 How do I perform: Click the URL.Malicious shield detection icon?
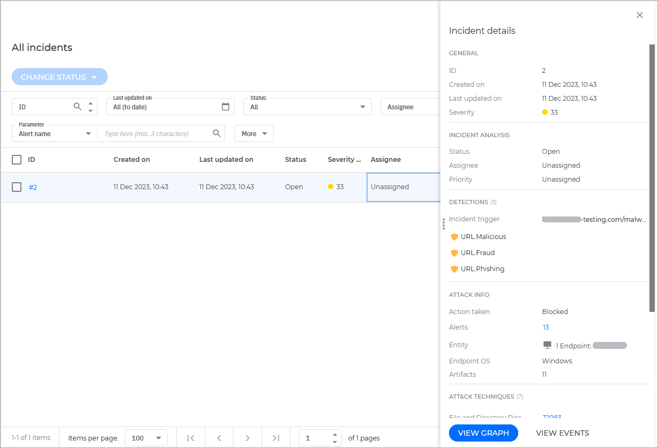click(x=454, y=237)
